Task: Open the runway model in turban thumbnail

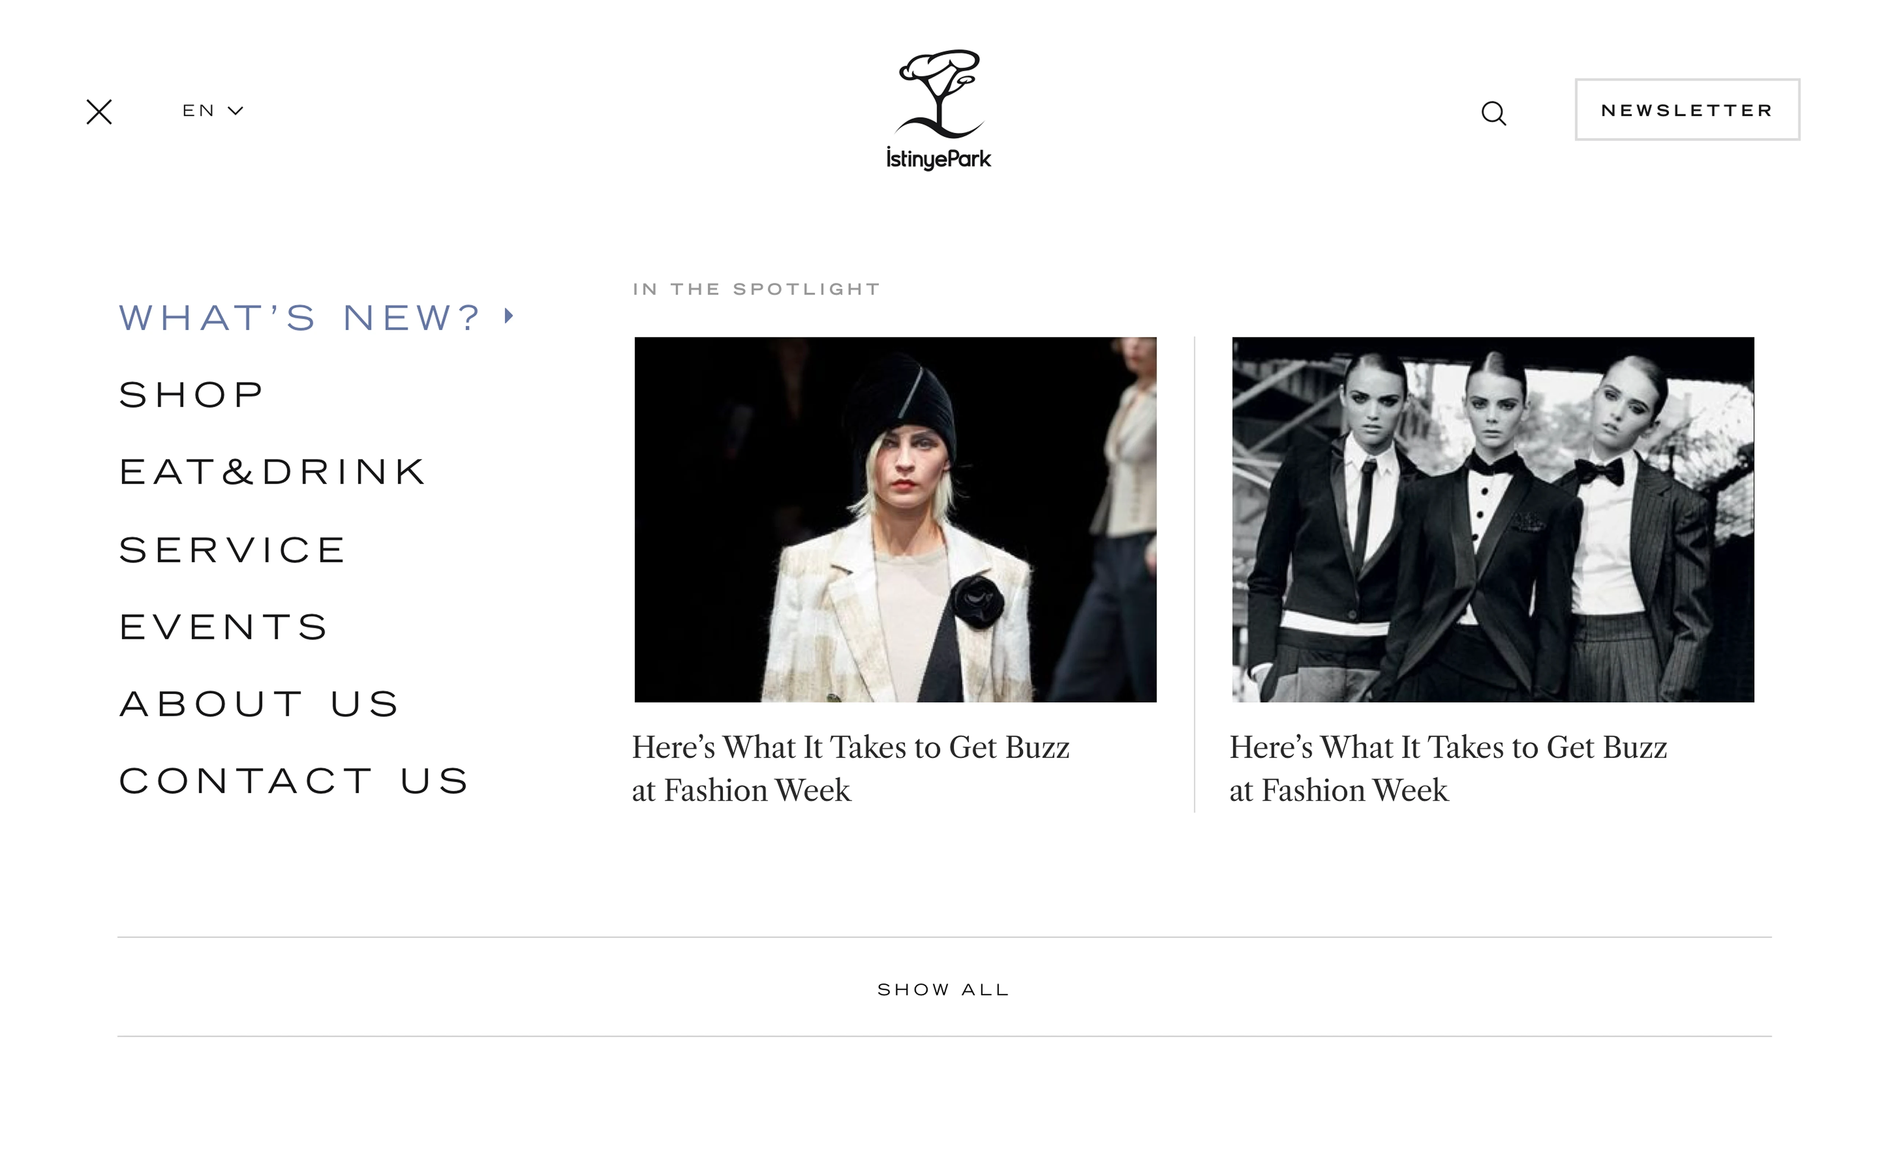Action: [895, 519]
